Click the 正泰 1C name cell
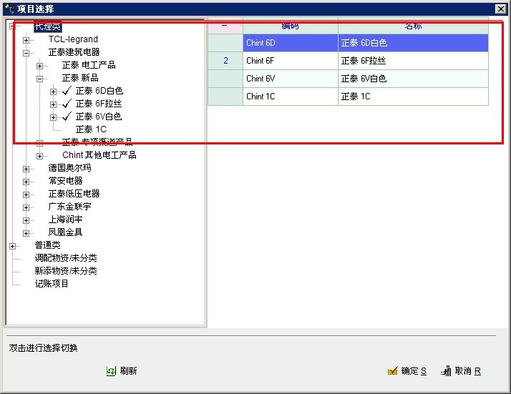 (412, 97)
